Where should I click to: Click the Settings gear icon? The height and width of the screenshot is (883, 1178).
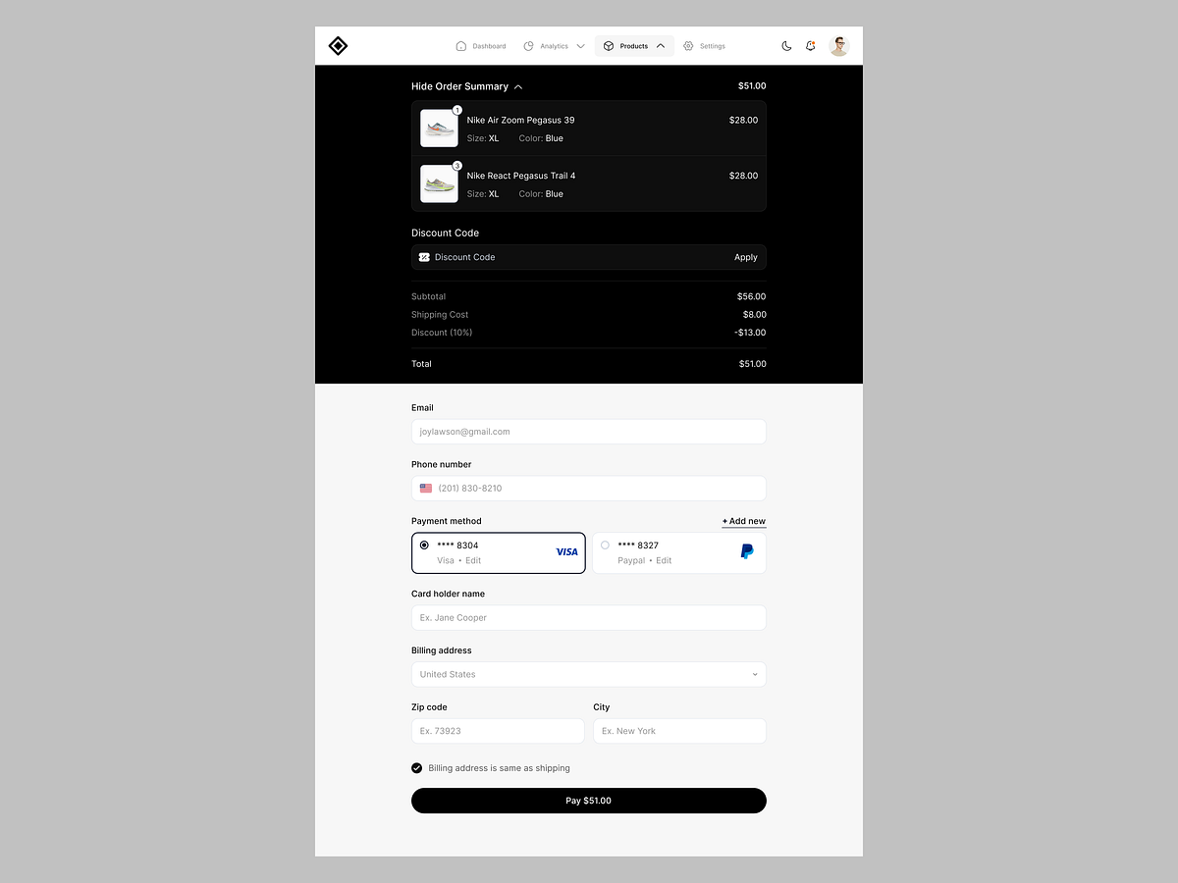688,46
